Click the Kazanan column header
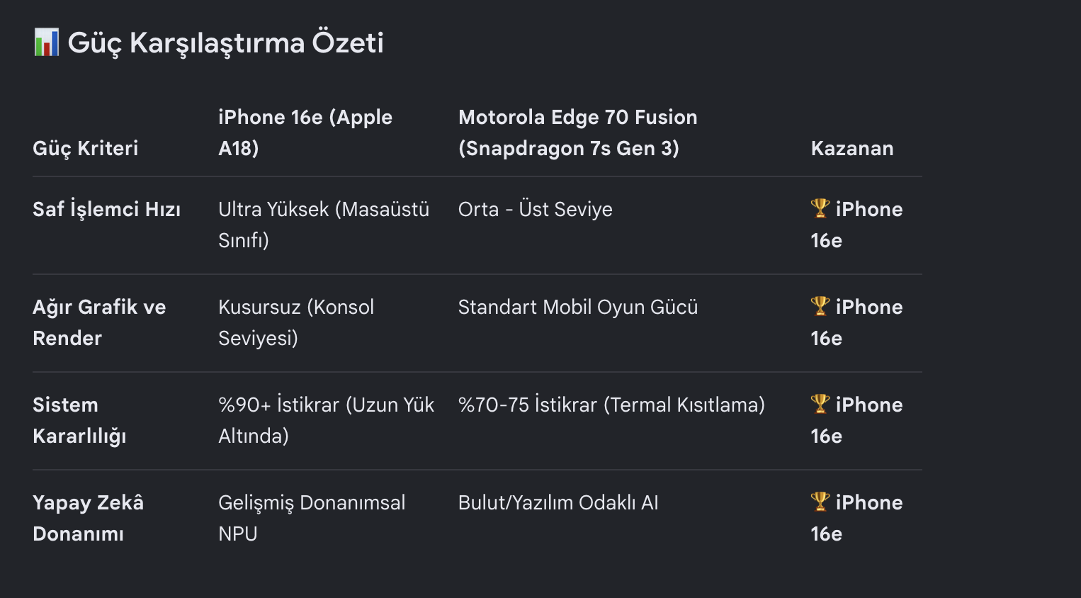 click(x=852, y=148)
